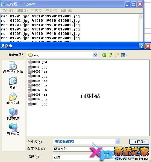151x162 pixels.
Task: Go up one folder level
Action: (110, 55)
